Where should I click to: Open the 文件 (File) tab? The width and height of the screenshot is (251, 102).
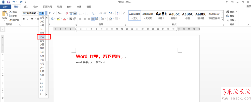pos(5,7)
